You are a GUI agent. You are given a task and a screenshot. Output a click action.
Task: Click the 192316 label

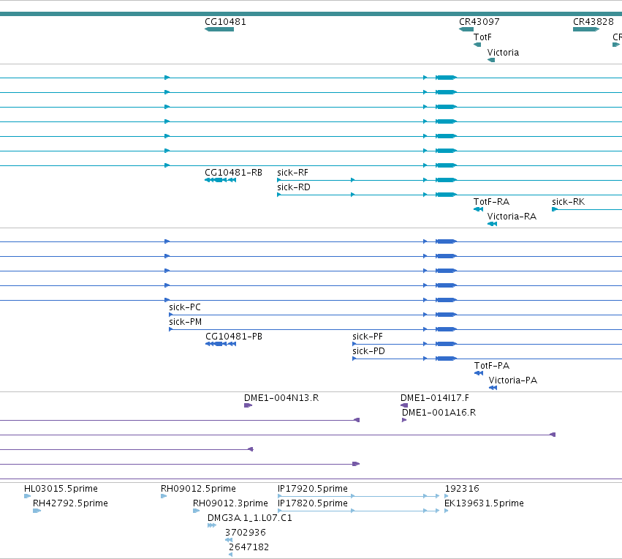click(x=462, y=489)
